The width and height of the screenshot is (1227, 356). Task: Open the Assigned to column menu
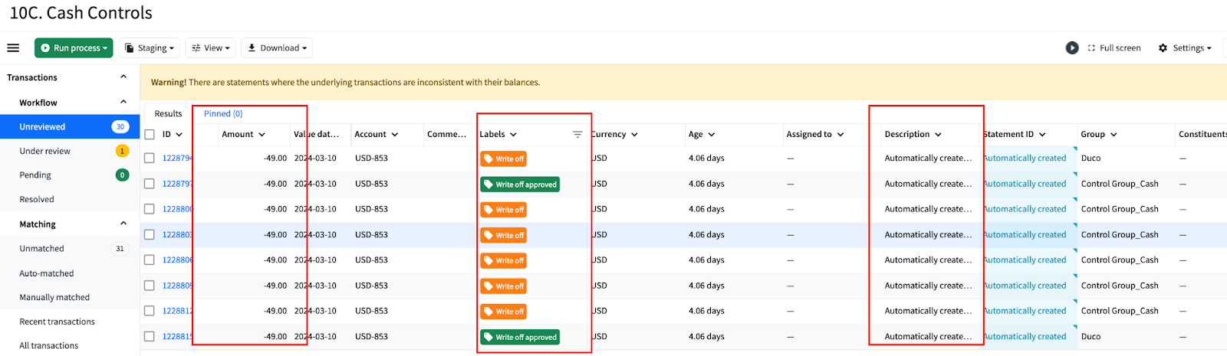coord(840,135)
